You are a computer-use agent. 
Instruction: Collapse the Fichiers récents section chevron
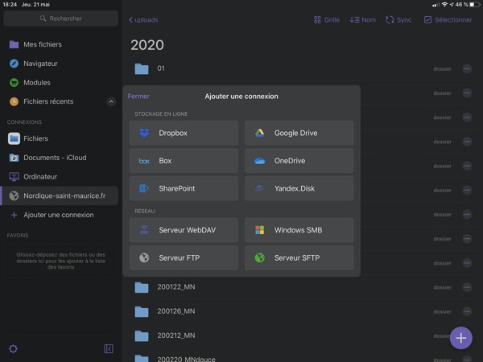point(111,101)
